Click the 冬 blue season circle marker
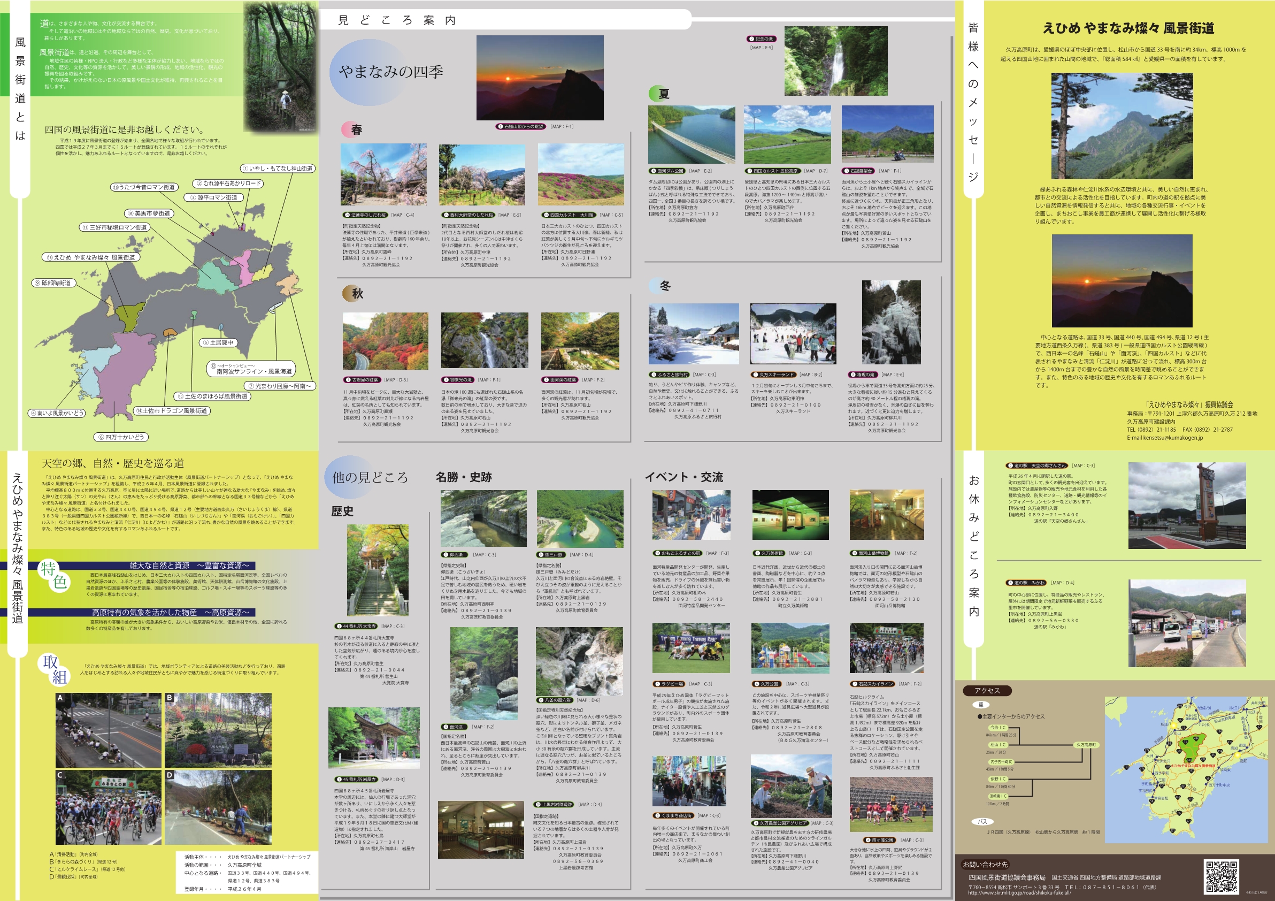1275x901 pixels. 658,286
